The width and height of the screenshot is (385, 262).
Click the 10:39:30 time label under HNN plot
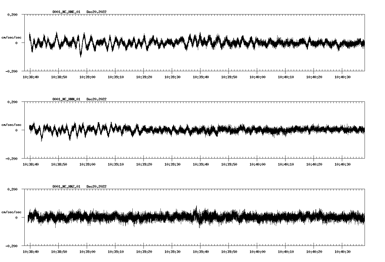(x=172, y=164)
